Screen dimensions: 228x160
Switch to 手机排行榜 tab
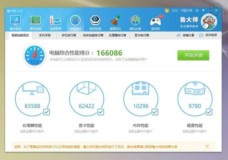[69, 35]
